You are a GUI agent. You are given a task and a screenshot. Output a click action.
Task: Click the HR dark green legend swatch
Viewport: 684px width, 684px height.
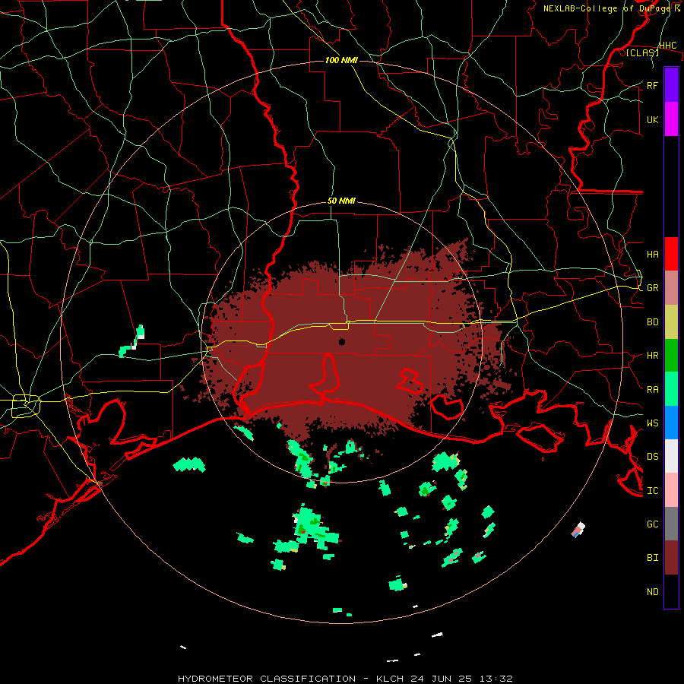pyautogui.click(x=671, y=355)
